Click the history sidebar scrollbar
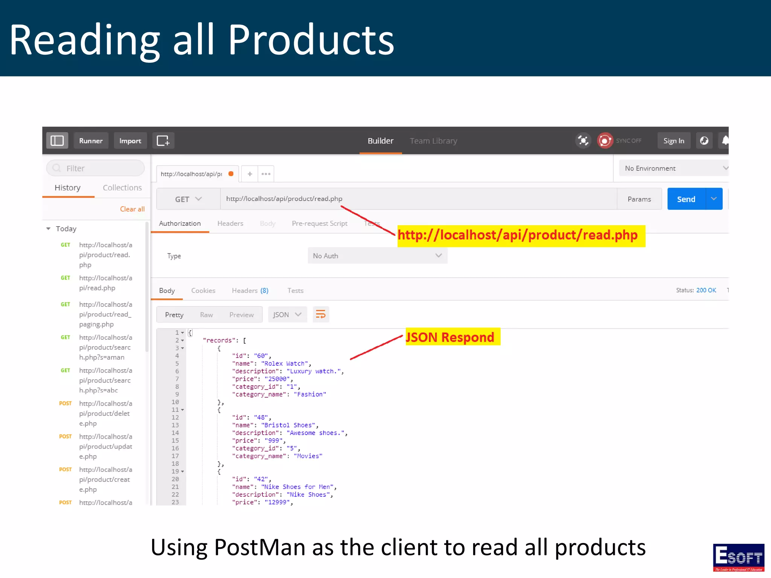The image size is (771, 578). click(x=147, y=286)
